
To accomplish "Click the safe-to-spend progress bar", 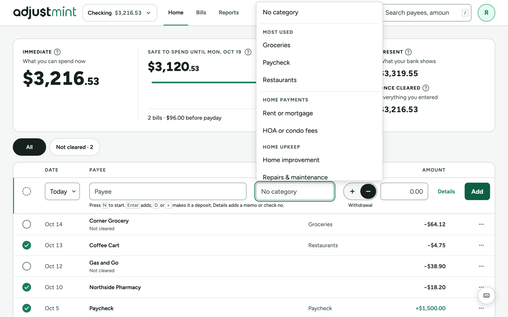I will [204, 82].
